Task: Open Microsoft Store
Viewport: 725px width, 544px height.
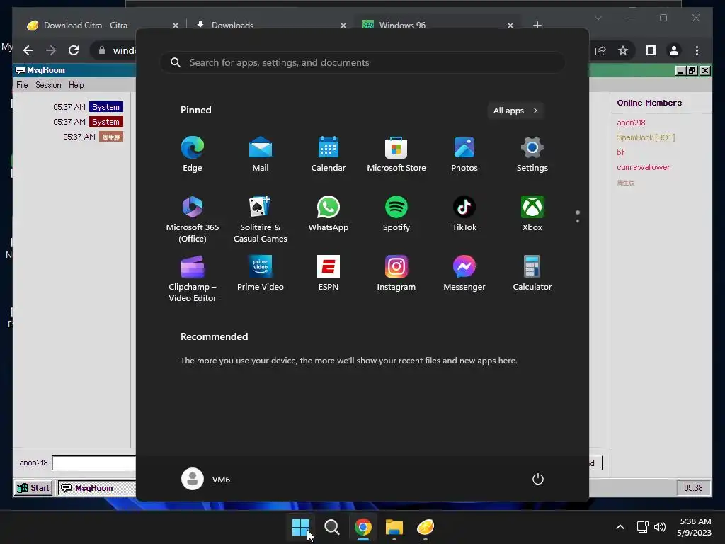Action: click(x=396, y=154)
